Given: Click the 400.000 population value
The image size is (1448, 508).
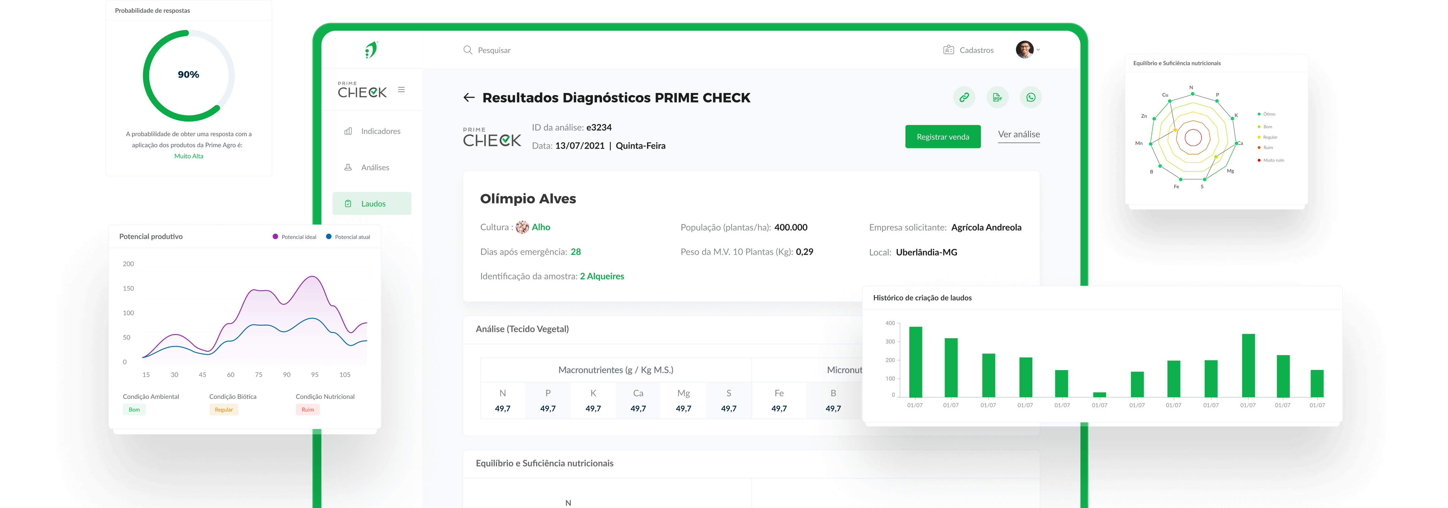Looking at the screenshot, I should pyautogui.click(x=790, y=227).
